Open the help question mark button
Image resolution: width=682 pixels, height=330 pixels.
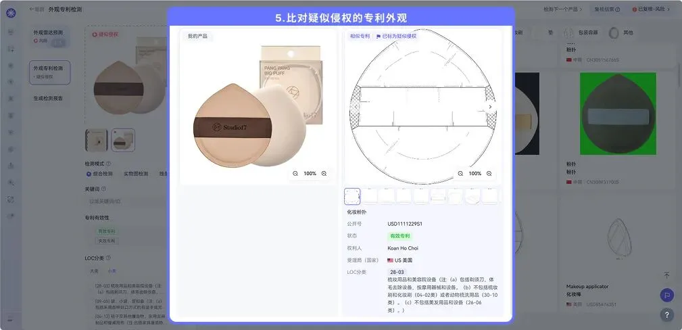tap(666, 314)
